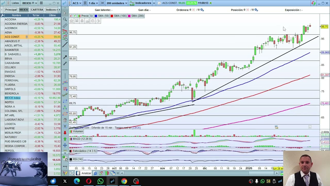The height and width of the screenshot is (186, 330).
Task: Open Órdenes settings gears icon
Action: click(202, 10)
